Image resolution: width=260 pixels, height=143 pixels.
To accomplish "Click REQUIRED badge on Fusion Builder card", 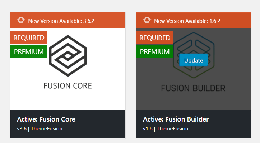I will click(x=155, y=38).
